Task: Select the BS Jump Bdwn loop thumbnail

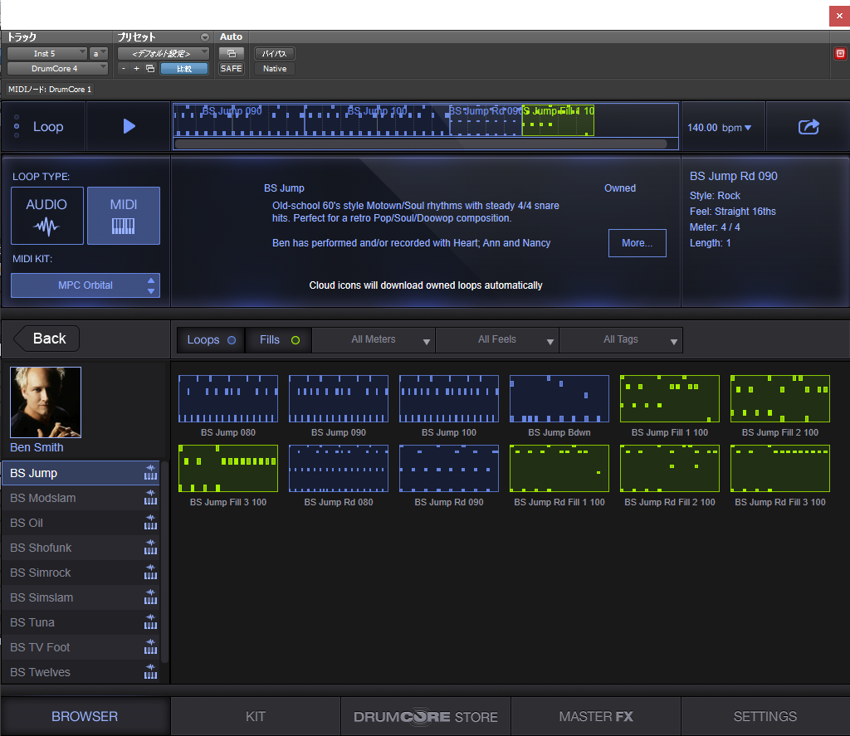Action: coord(559,399)
